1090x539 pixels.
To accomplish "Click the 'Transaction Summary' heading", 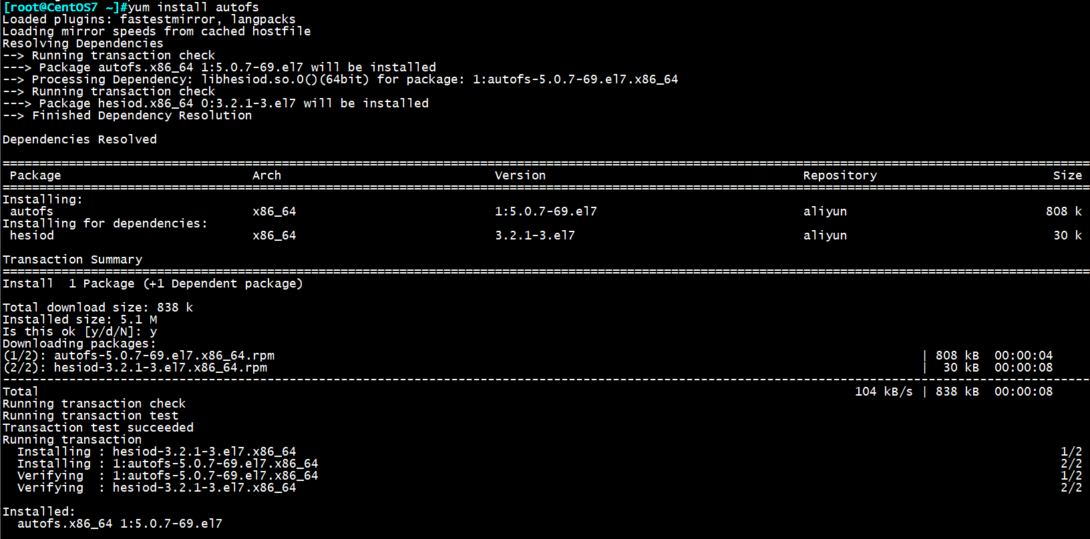I will point(72,259).
